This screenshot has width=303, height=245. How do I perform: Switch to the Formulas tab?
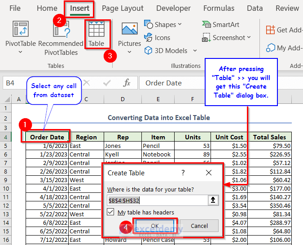(219, 9)
